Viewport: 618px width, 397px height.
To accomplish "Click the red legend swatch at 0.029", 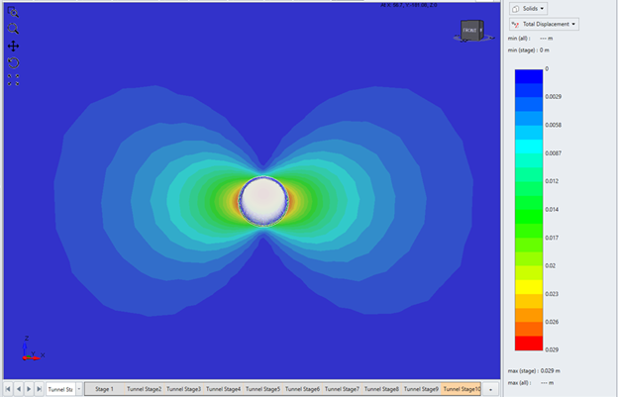I will (529, 343).
